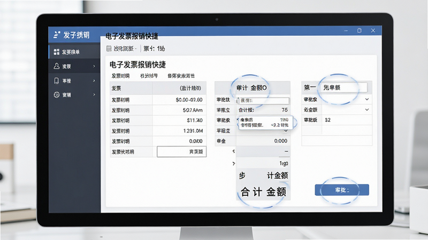
Task: Click the app logo beside 发子 title
Action: [x=57, y=35]
